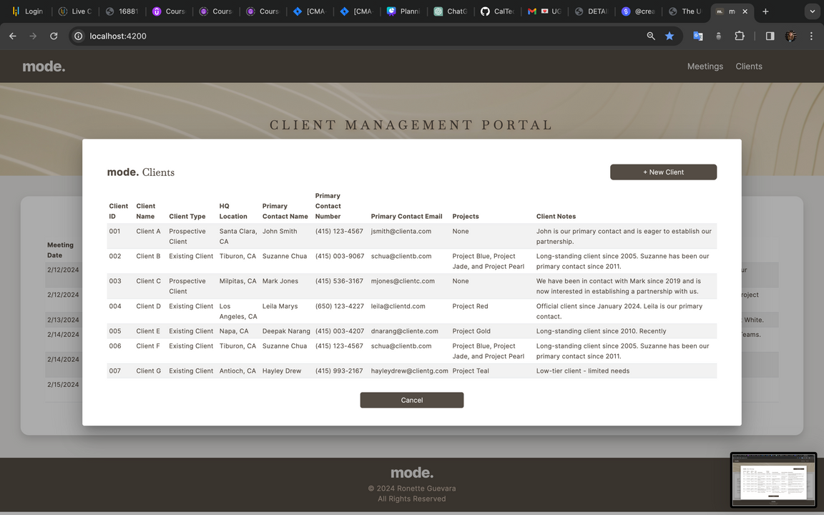Open the Chrome three-dot menu

point(811,36)
